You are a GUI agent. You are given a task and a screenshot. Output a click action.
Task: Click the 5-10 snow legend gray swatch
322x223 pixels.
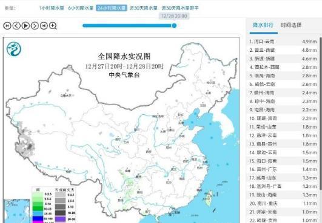point(60,207)
